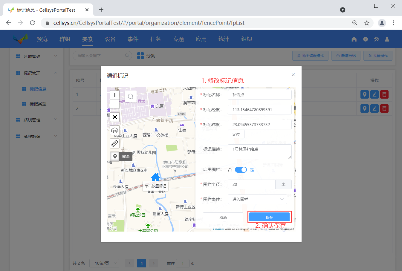The width and height of the screenshot is (402, 271).
Task: Click the browser address bar URL
Action: (x=149, y=23)
